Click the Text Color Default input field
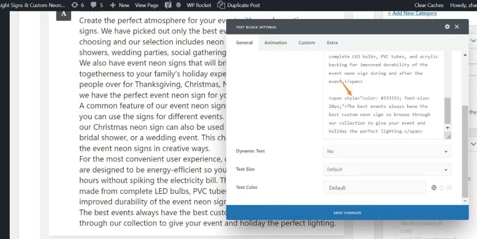The height and width of the screenshot is (239, 477). pos(375,188)
